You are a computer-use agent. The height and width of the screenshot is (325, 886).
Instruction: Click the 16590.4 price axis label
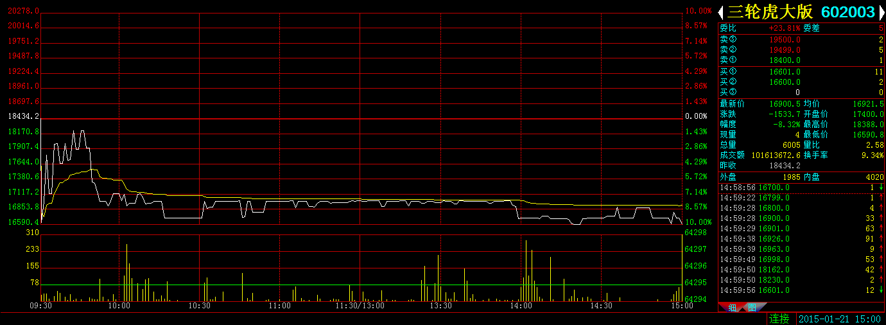(24, 222)
